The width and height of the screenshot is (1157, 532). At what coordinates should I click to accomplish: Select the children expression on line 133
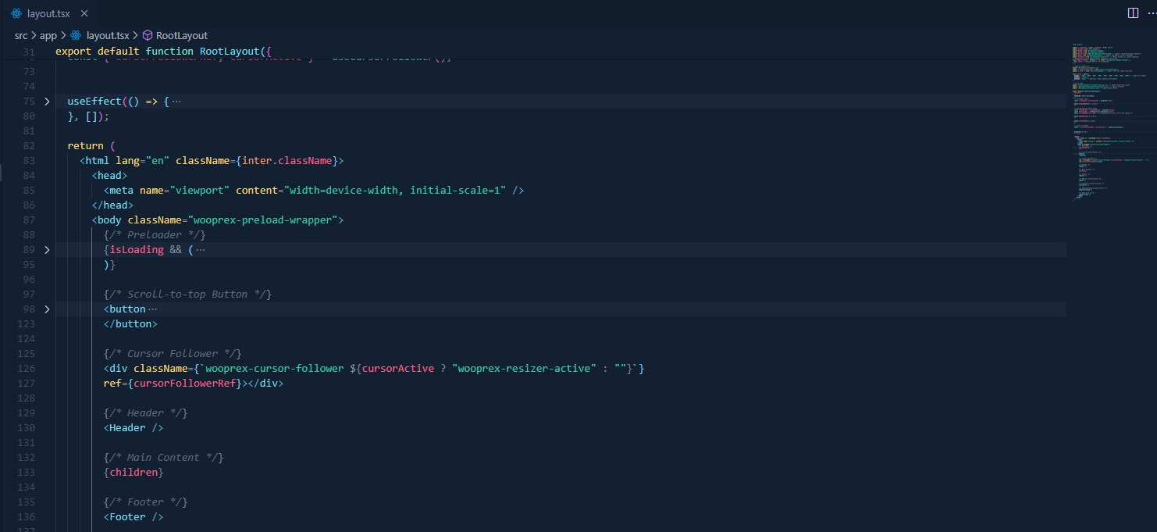pos(134,472)
